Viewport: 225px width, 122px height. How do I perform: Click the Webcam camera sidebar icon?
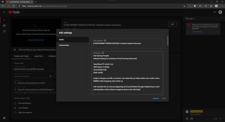(x=4, y=26)
